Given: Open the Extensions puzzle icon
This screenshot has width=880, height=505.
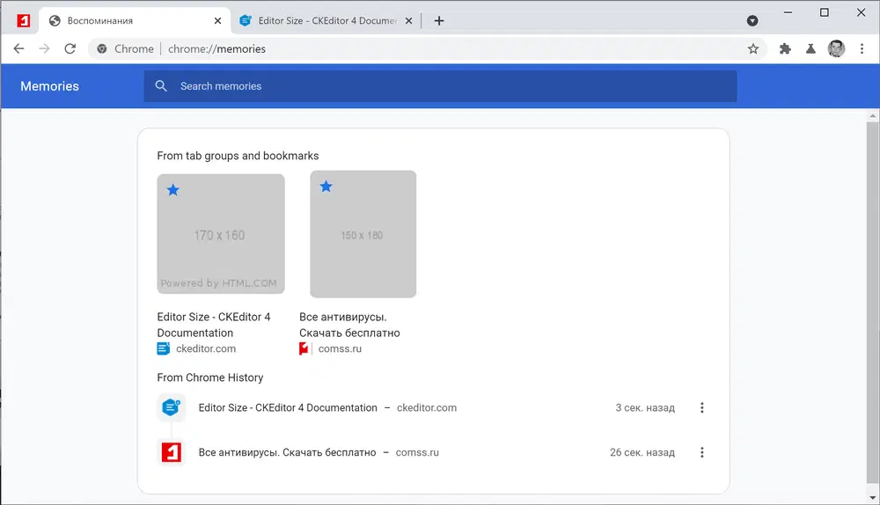Looking at the screenshot, I should (x=785, y=48).
